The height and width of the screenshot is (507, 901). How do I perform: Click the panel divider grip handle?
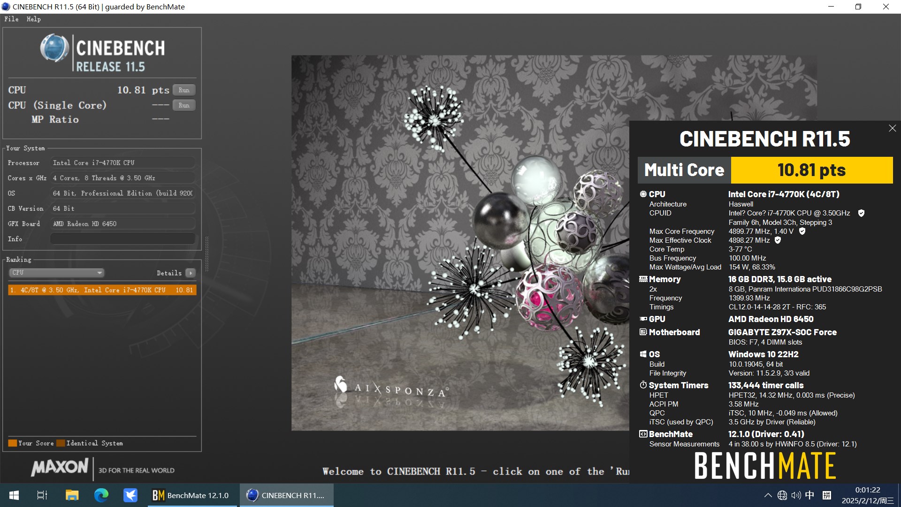(206, 253)
